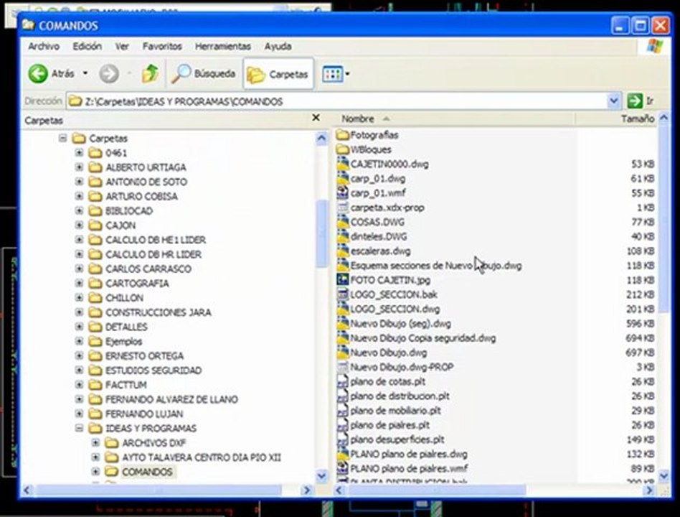Viewport: 680px width, 517px height.
Task: Click the plano de distribucion.plt icon
Action: click(343, 396)
